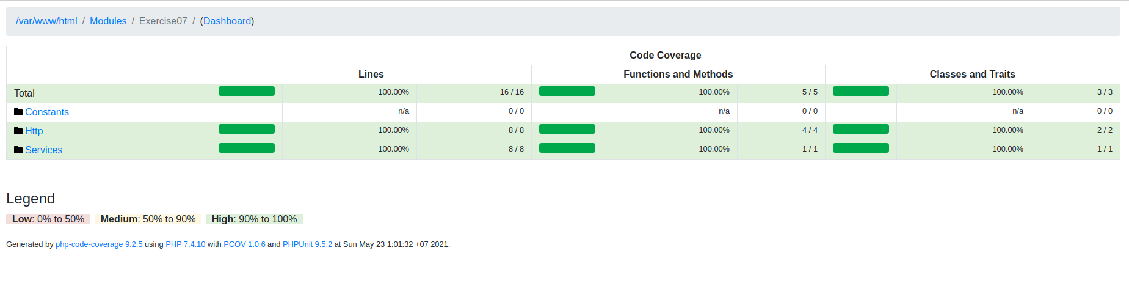The height and width of the screenshot is (289, 1129).
Task: Click the folder icon beside Http
Action: (x=18, y=131)
